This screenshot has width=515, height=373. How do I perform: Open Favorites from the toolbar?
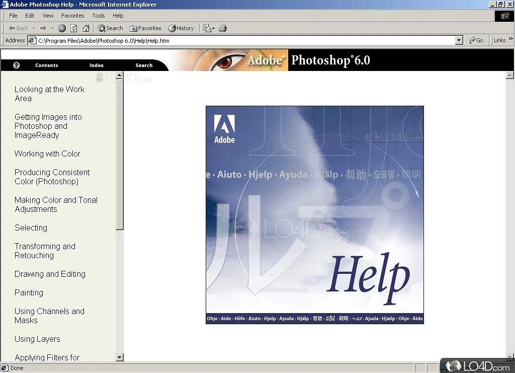[x=145, y=29]
